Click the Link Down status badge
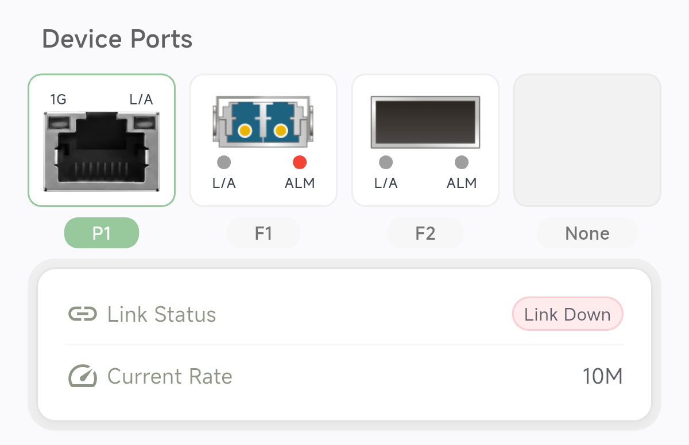Viewport: 689px width, 445px height. coord(567,314)
